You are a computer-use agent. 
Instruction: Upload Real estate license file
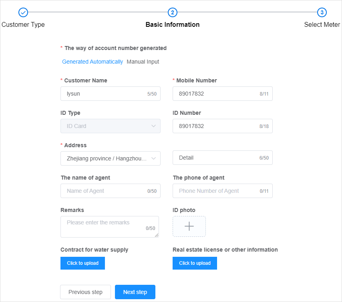(x=195, y=263)
